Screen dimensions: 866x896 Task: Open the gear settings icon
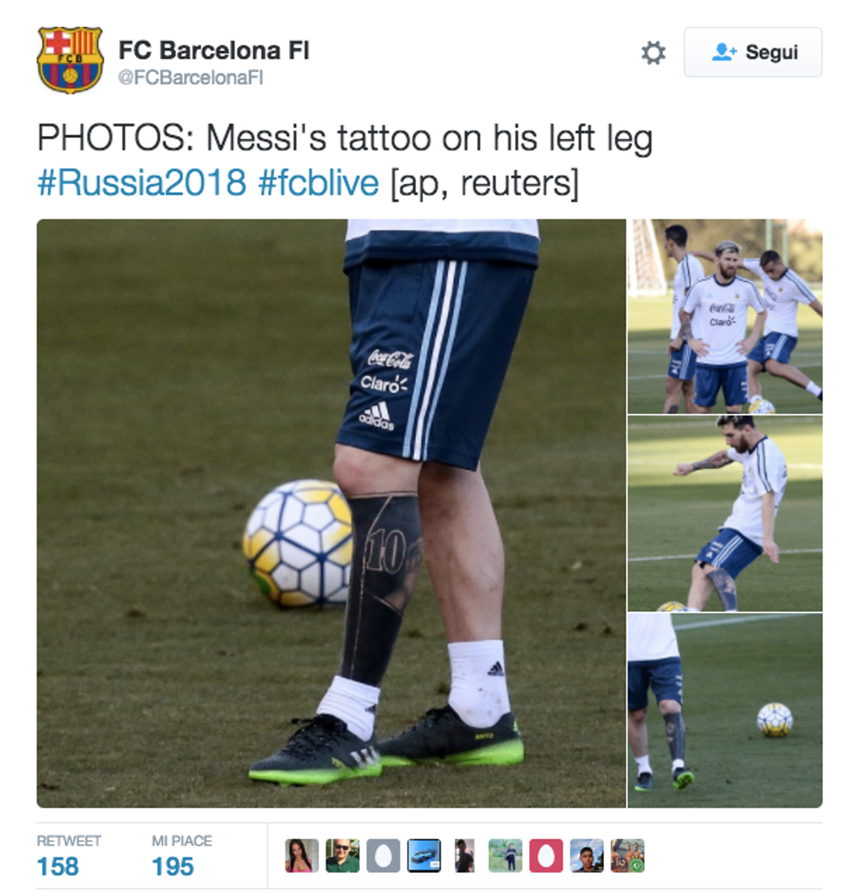tap(653, 53)
